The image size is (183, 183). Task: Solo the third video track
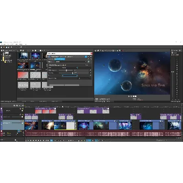(22, 121)
